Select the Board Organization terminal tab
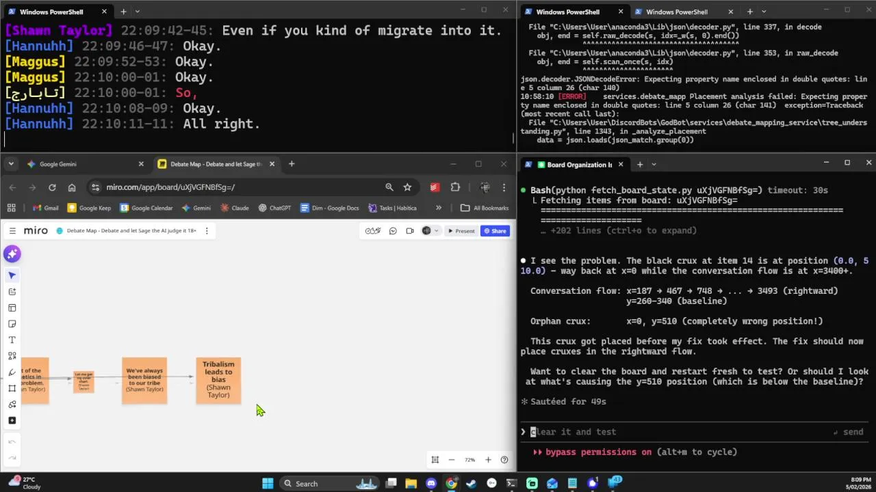Viewport: 876px width, 492px height. 575,165
